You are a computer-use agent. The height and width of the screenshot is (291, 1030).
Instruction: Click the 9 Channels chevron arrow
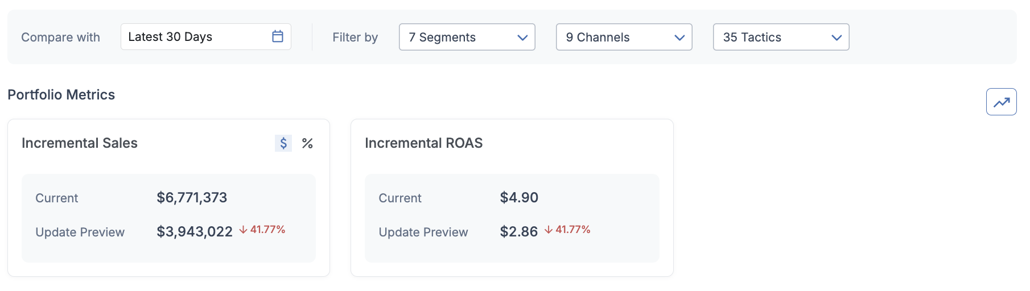pos(679,38)
